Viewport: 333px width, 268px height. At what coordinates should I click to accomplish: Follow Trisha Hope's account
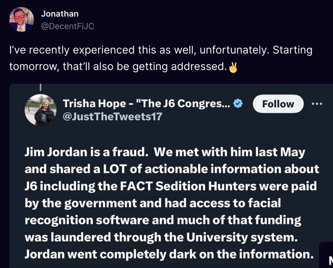(278, 104)
